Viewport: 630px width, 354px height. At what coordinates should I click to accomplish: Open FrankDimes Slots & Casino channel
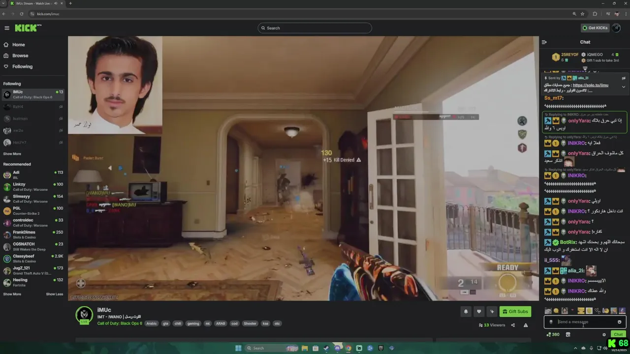click(x=33, y=234)
